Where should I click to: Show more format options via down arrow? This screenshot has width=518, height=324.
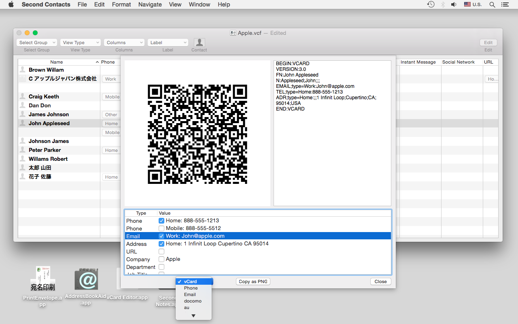[193, 315]
